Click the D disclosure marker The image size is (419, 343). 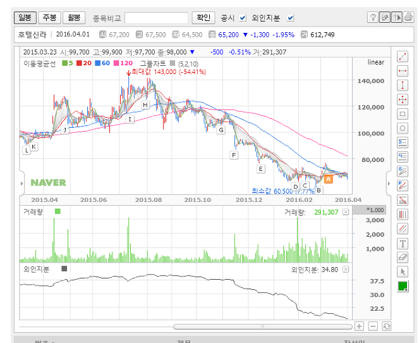tap(296, 187)
